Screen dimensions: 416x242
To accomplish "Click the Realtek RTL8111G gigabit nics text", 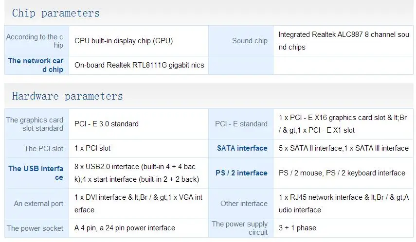I will click(139, 65).
